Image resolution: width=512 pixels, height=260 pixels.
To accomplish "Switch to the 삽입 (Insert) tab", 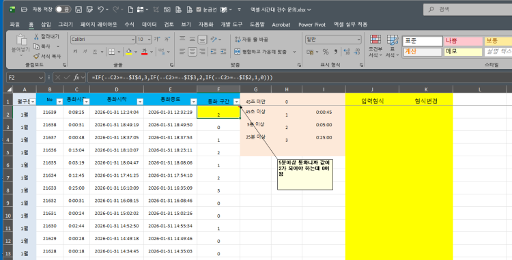I will click(46, 25).
